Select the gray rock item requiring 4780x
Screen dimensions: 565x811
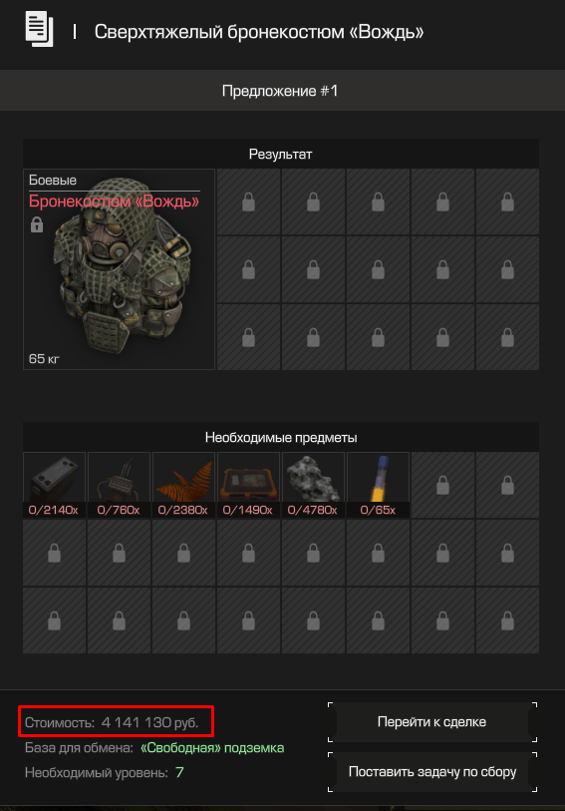(313, 485)
